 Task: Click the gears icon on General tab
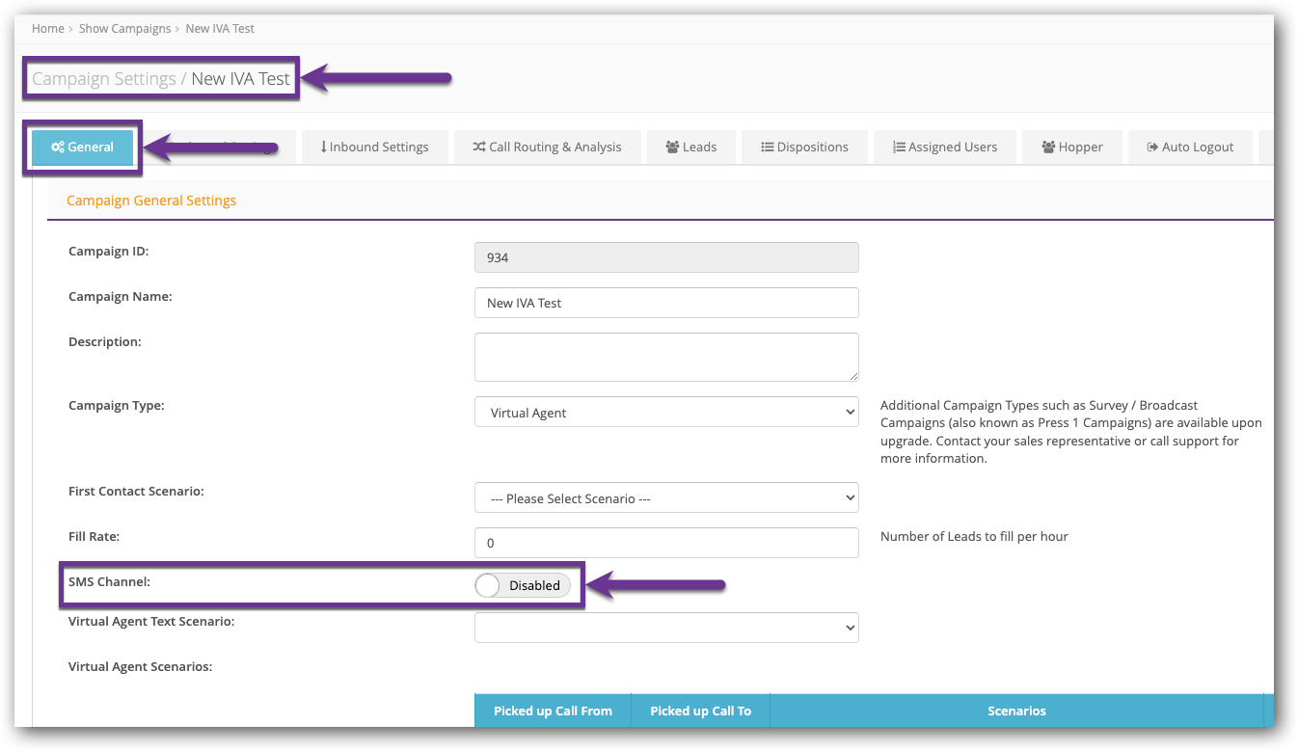(x=58, y=148)
